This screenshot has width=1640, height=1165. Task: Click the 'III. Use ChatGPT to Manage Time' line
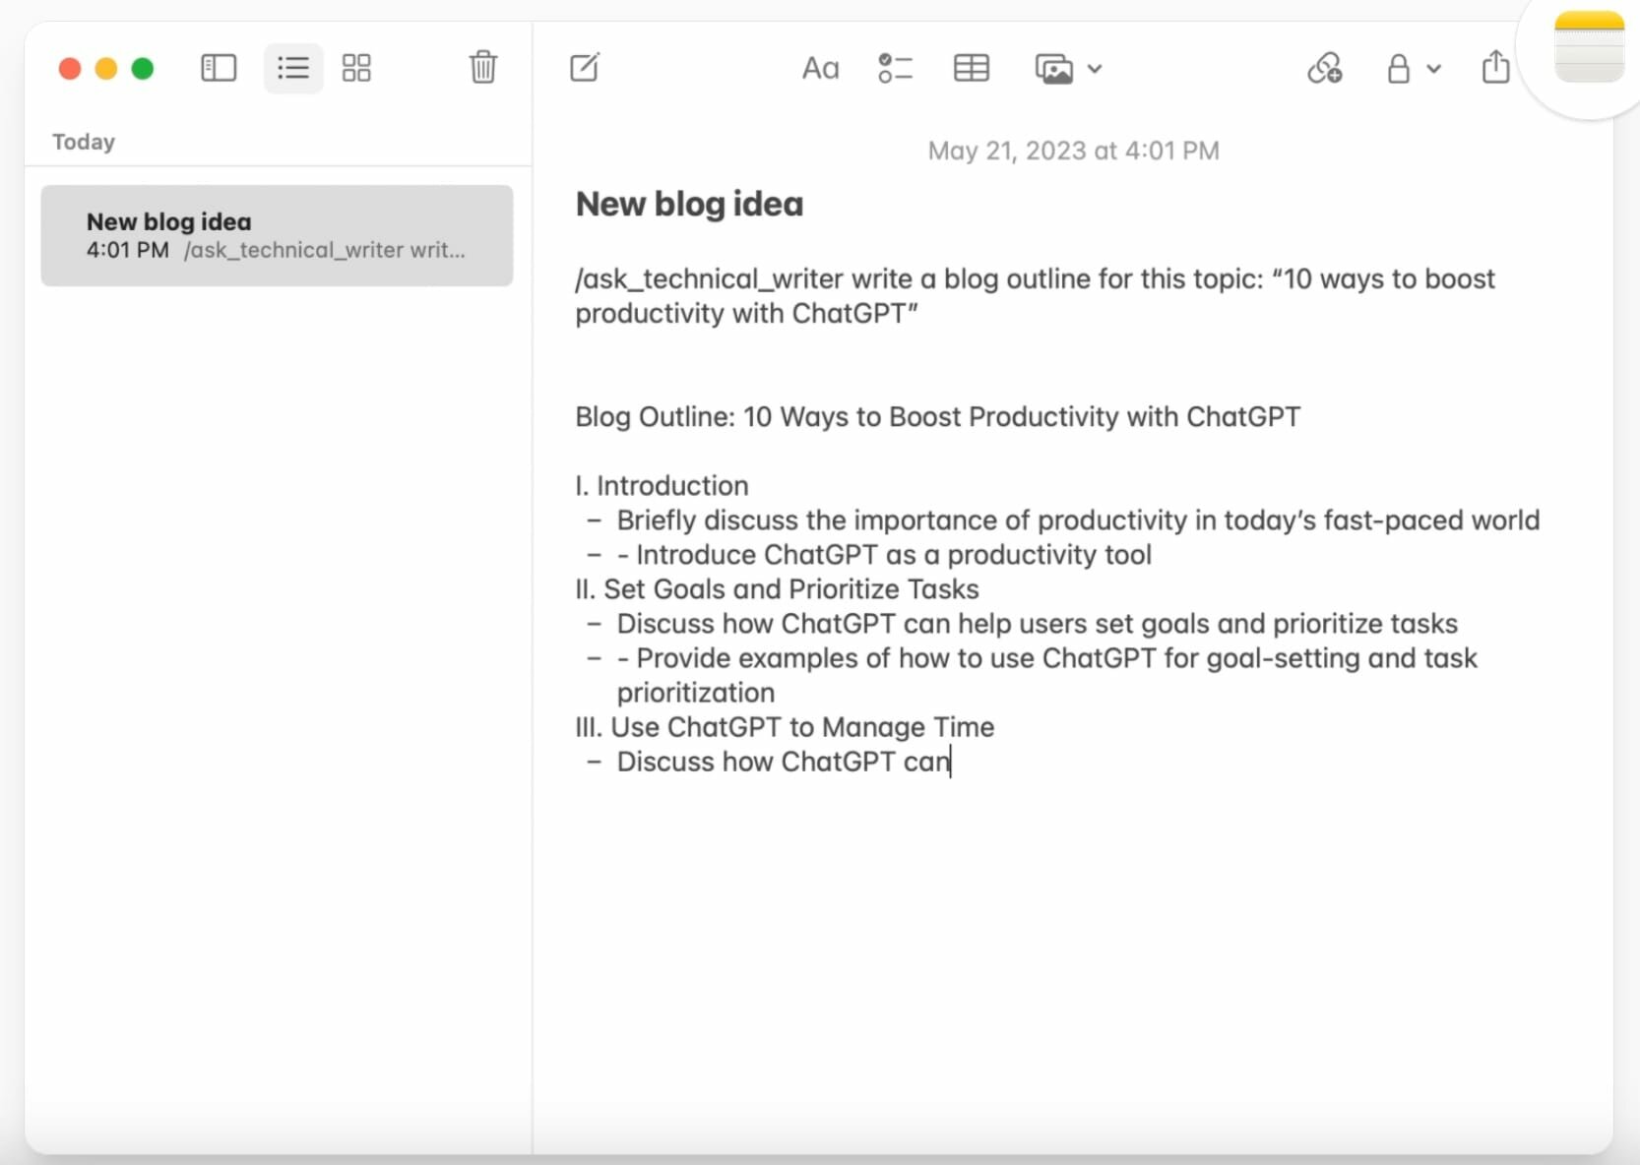click(x=785, y=727)
